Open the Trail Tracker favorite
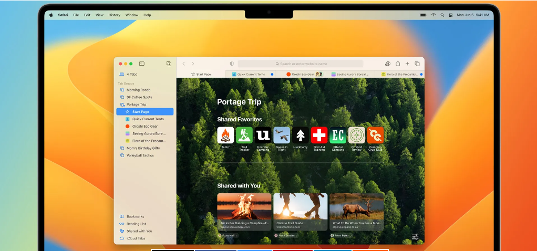537x251 pixels. 244,135
